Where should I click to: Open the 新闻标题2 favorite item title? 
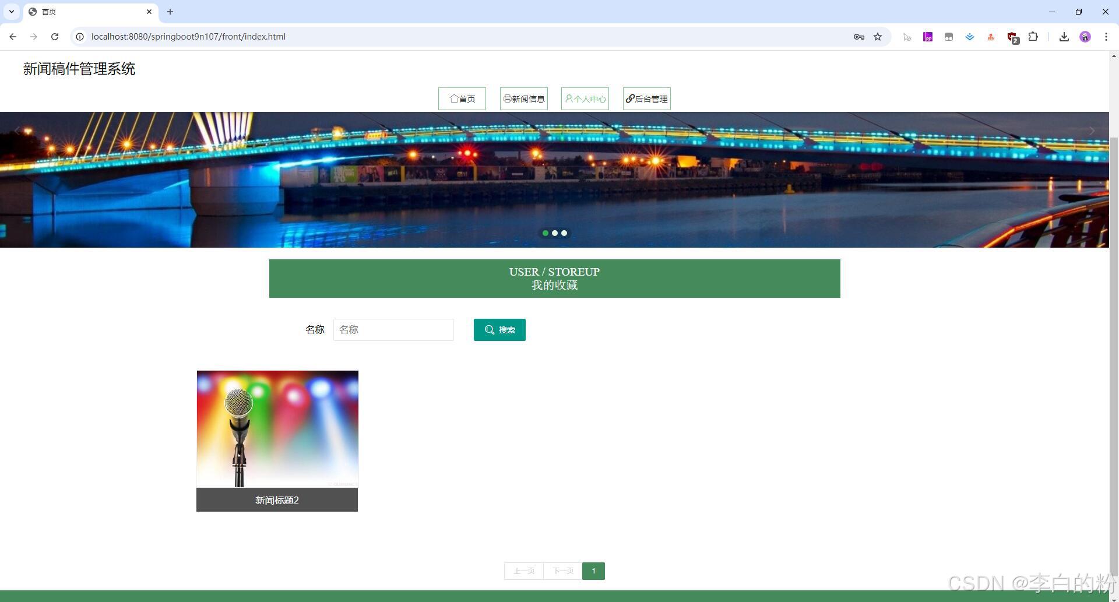point(277,500)
